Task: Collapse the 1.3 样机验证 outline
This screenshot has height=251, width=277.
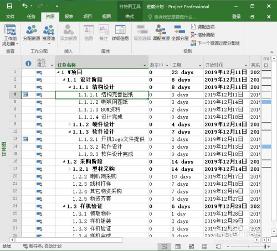Action: click(64, 206)
